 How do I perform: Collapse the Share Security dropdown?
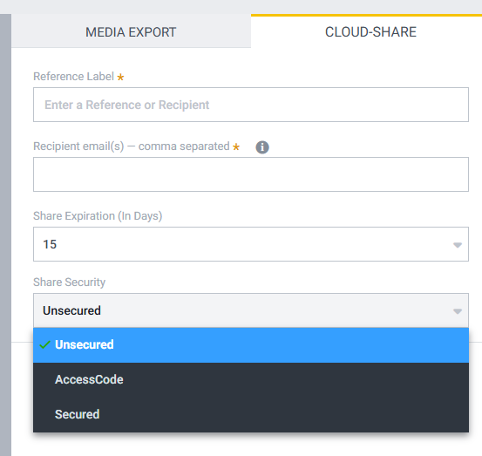(251, 310)
